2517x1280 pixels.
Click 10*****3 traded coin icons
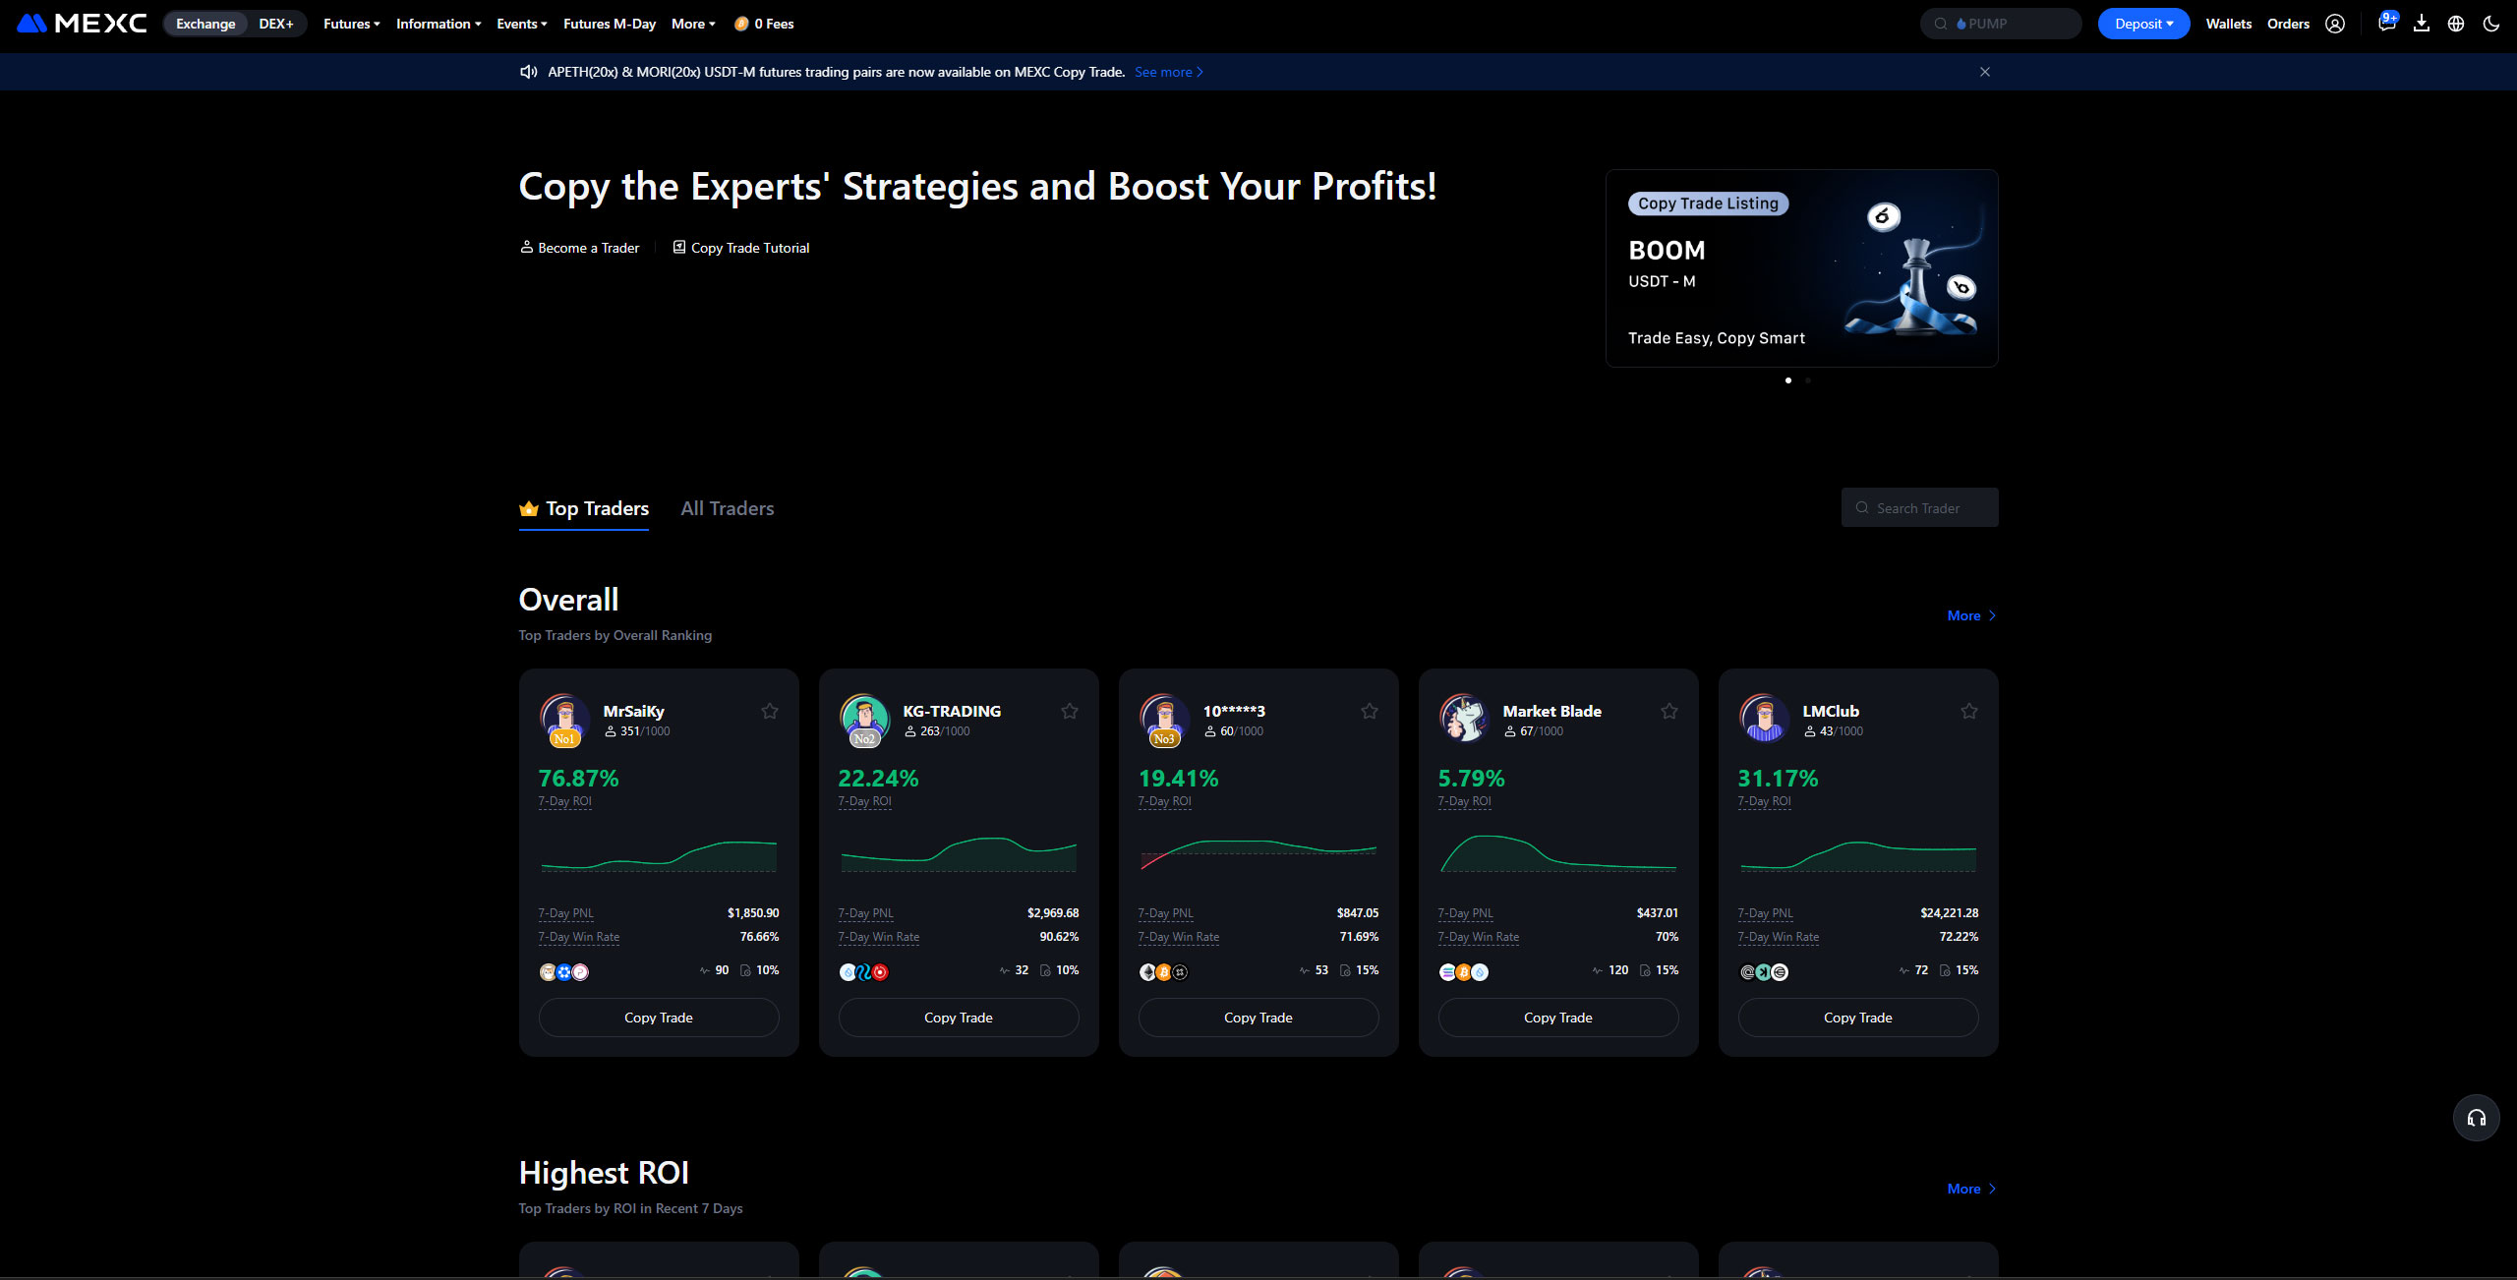coord(1164,972)
